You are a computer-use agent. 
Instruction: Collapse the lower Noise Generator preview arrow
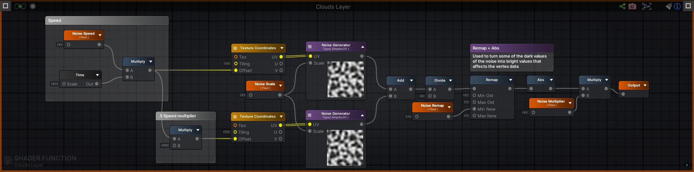362,115
